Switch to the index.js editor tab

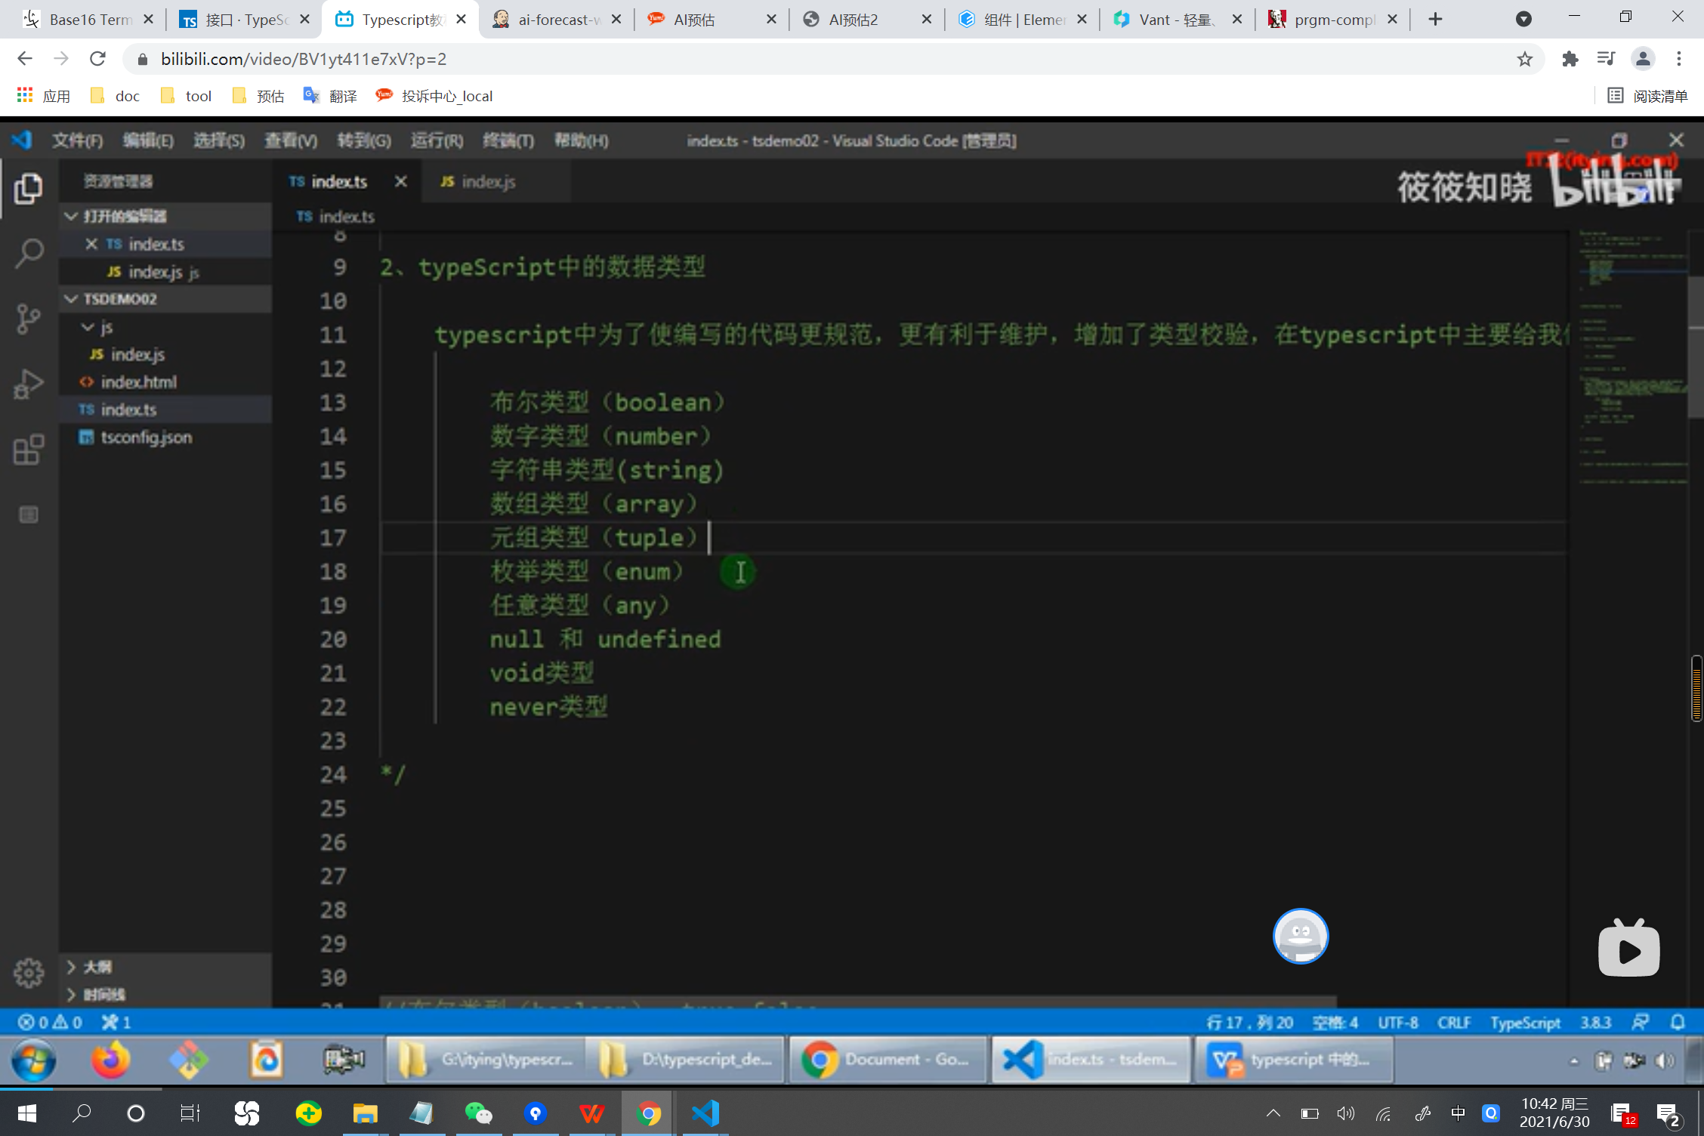(x=487, y=182)
